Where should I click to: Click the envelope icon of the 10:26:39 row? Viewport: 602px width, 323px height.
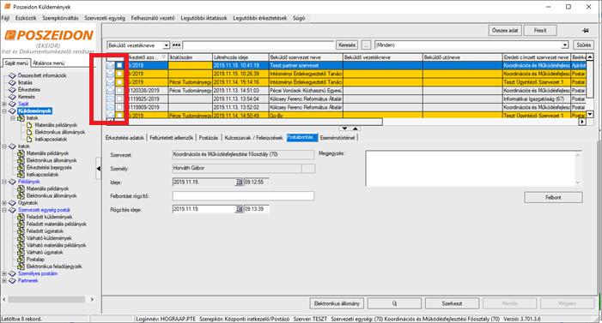[x=111, y=74]
